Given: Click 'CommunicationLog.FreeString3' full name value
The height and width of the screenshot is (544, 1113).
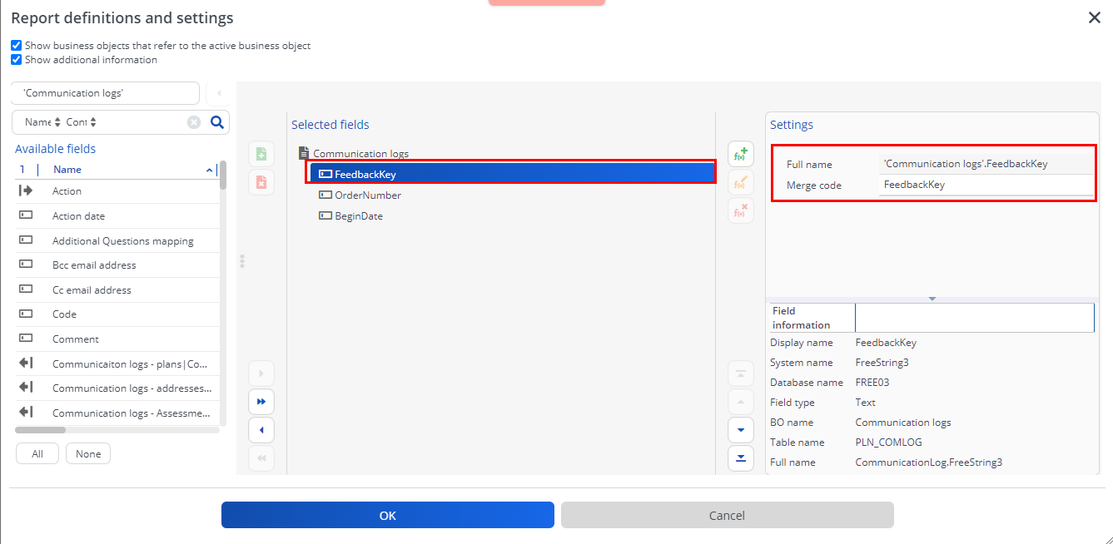Looking at the screenshot, I should pos(929,462).
